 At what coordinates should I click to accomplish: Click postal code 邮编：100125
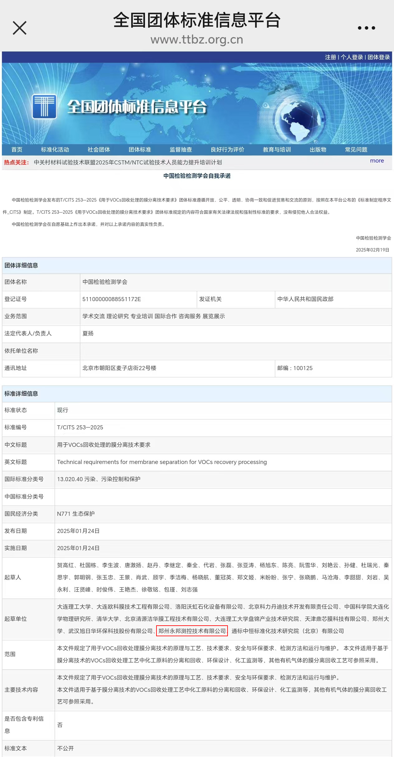point(295,368)
